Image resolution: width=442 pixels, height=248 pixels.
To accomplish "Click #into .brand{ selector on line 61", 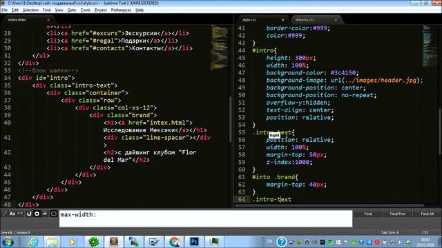I will point(275,177).
